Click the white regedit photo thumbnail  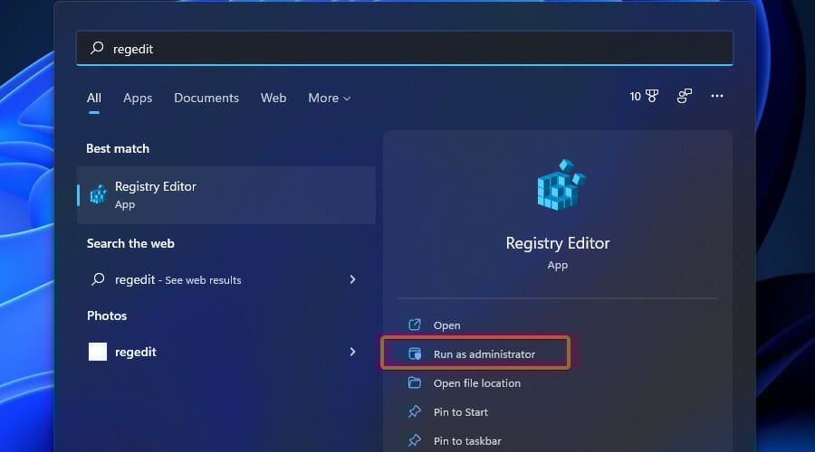click(x=98, y=352)
